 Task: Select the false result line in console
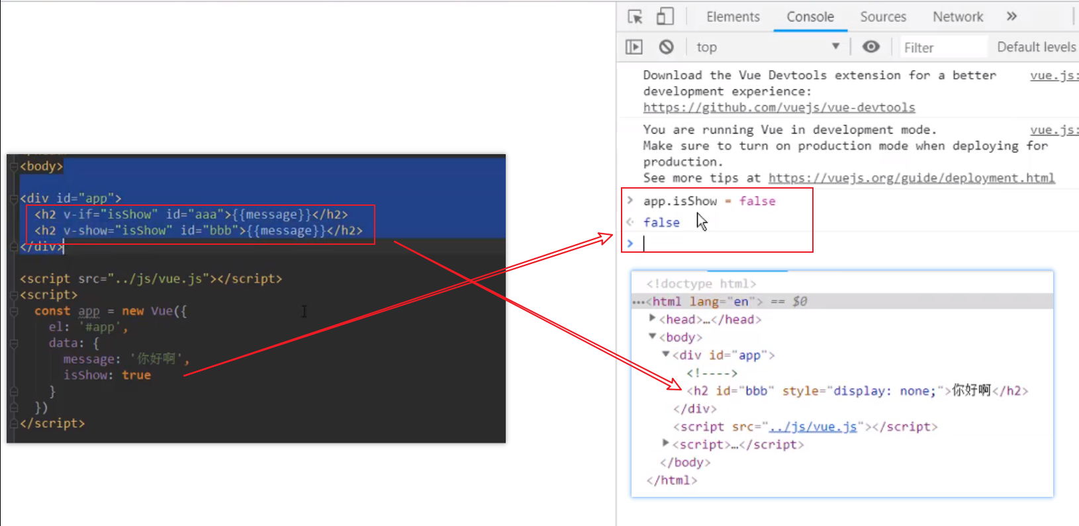pos(661,223)
